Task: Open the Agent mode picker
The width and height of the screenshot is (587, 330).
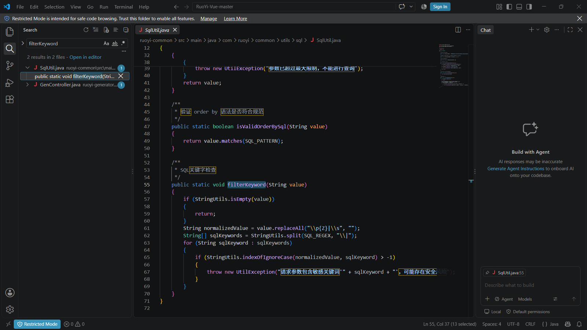Action: 504,299
